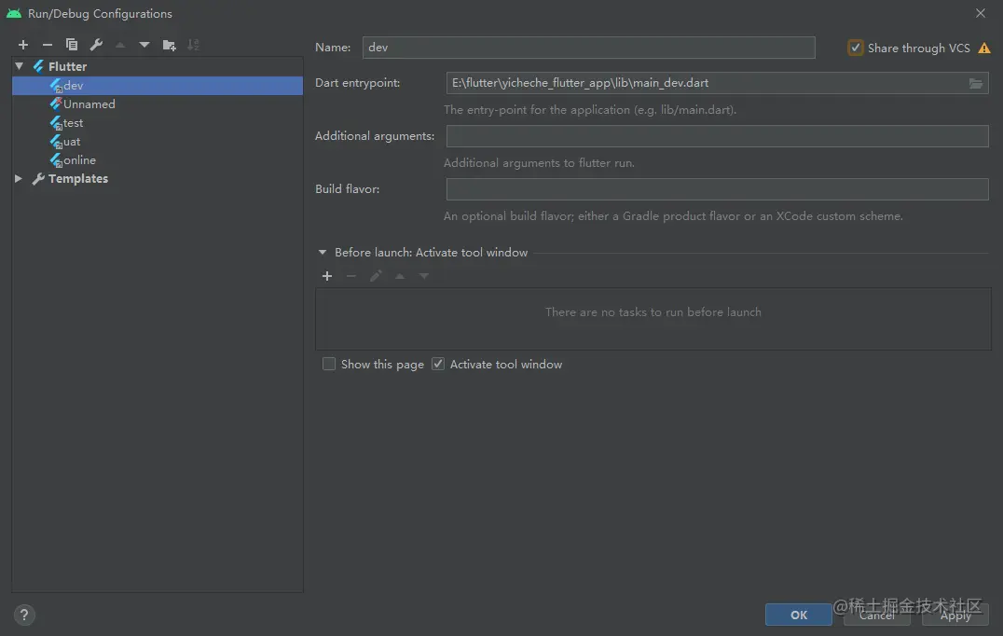Create new configuration folder
This screenshot has width=1003, height=636.
(x=169, y=45)
